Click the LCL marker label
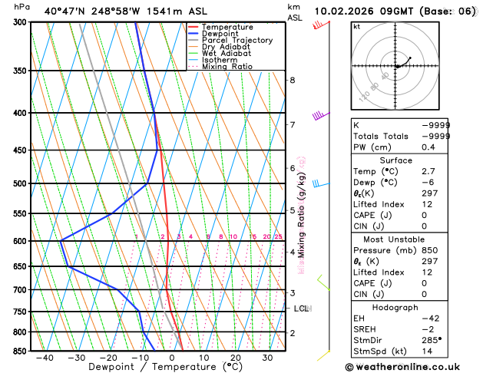The width and height of the screenshot is (483, 373). click(x=301, y=309)
